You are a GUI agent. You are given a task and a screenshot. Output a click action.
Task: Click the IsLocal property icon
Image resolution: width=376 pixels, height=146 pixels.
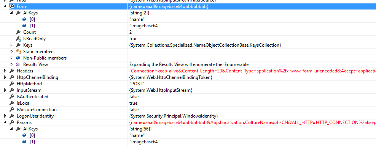(x=12, y=103)
